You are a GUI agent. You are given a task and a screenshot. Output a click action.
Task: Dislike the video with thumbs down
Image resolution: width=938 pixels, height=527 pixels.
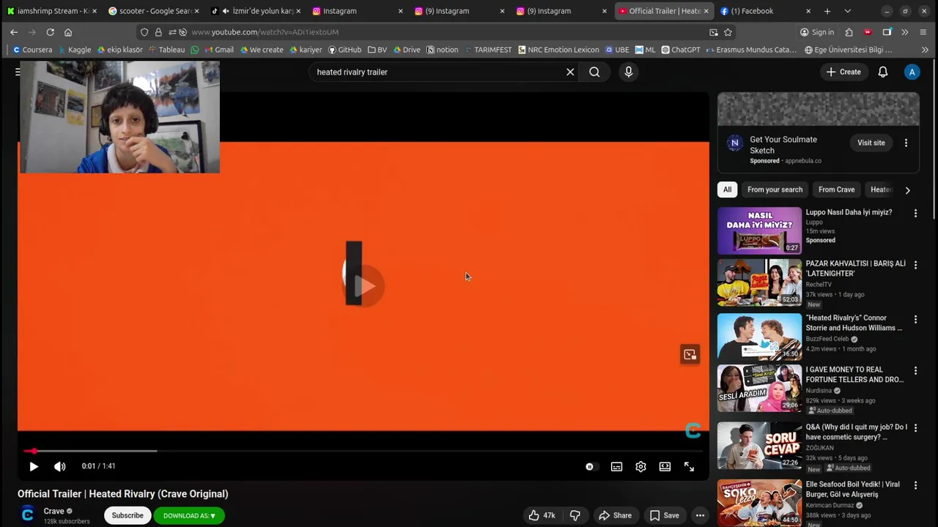click(x=575, y=515)
